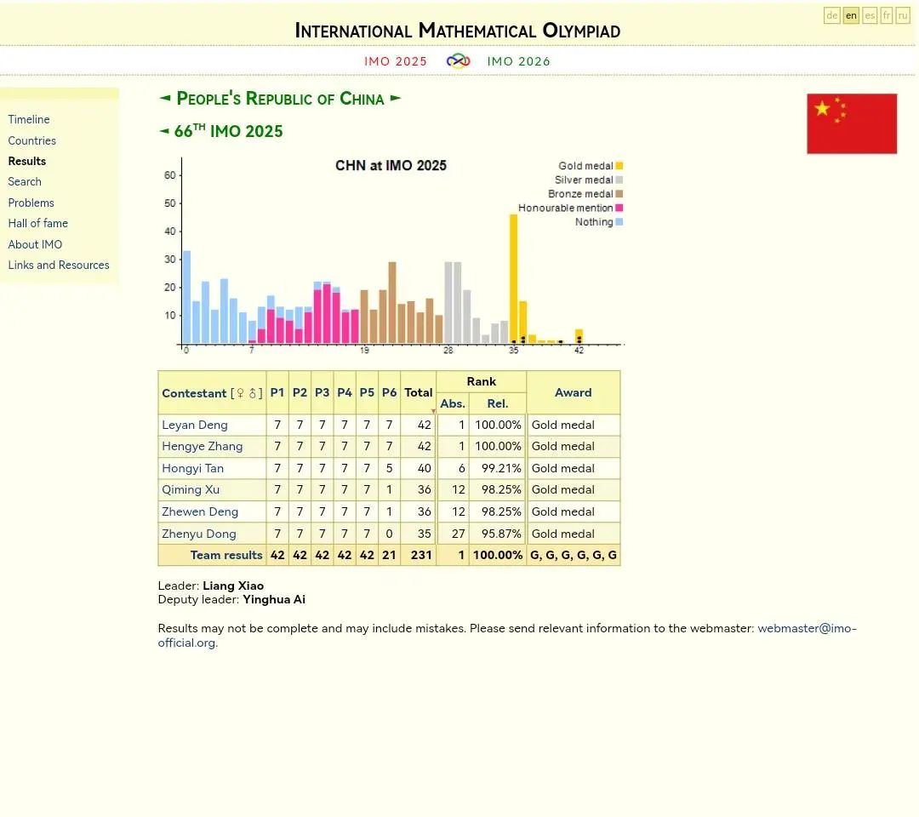Sort table by Total column

click(x=418, y=392)
